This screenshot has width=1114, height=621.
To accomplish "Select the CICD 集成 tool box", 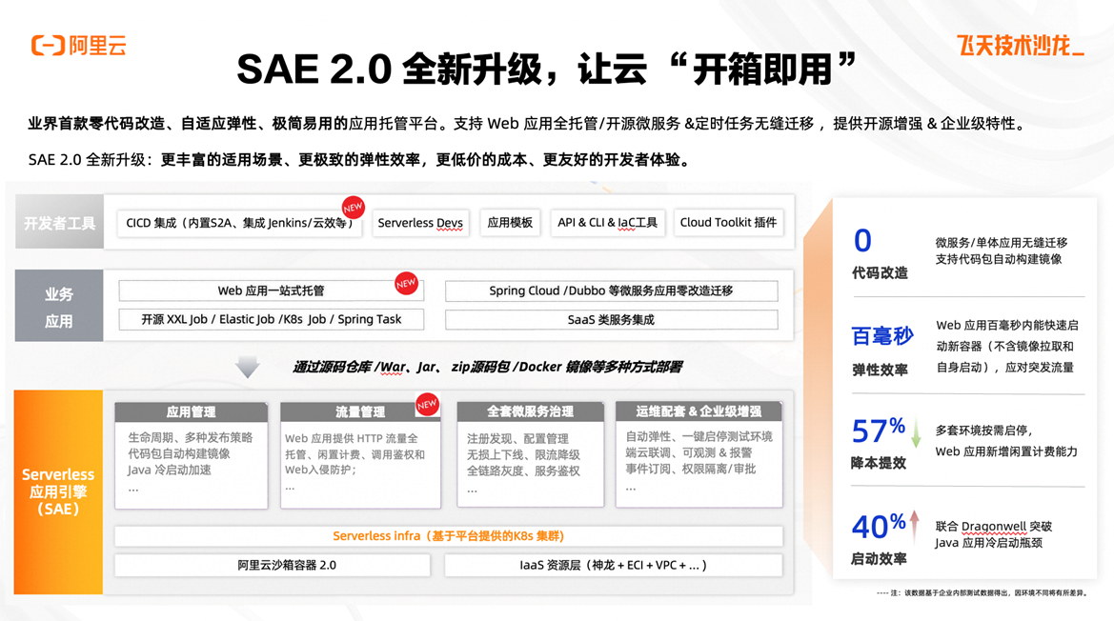I will coord(239,223).
